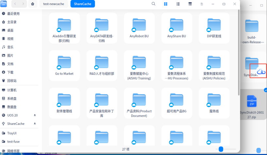Open the Go to Market folder
This screenshot has height=155, width=267.
pos(64,65)
